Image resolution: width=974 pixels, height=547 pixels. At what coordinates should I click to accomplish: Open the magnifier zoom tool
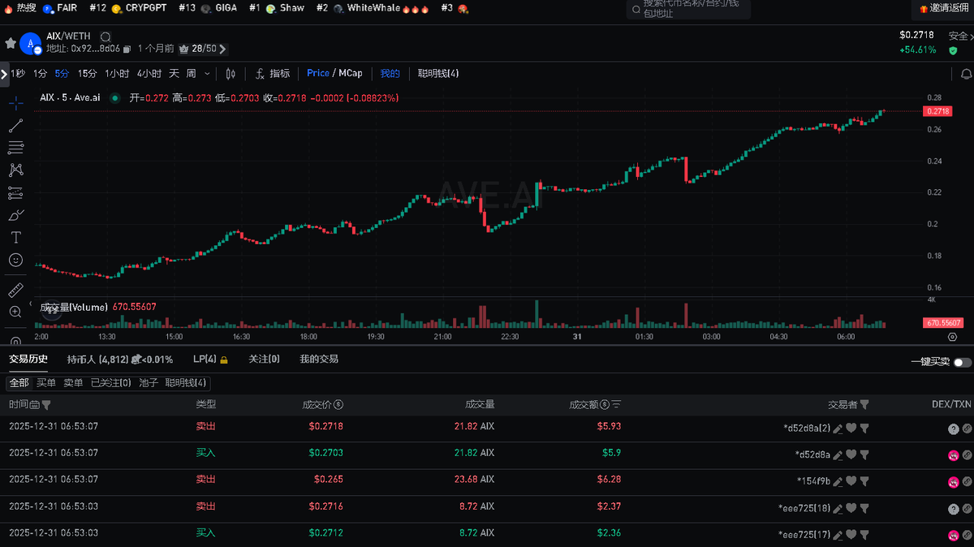pos(15,312)
